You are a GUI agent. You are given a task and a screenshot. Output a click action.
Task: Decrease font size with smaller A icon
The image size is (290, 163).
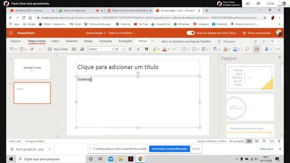click(x=139, y=49)
